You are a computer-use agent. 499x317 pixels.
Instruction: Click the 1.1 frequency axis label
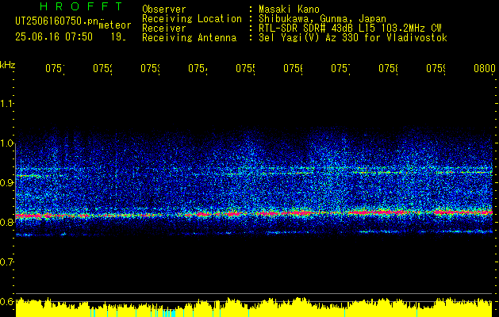(7, 104)
